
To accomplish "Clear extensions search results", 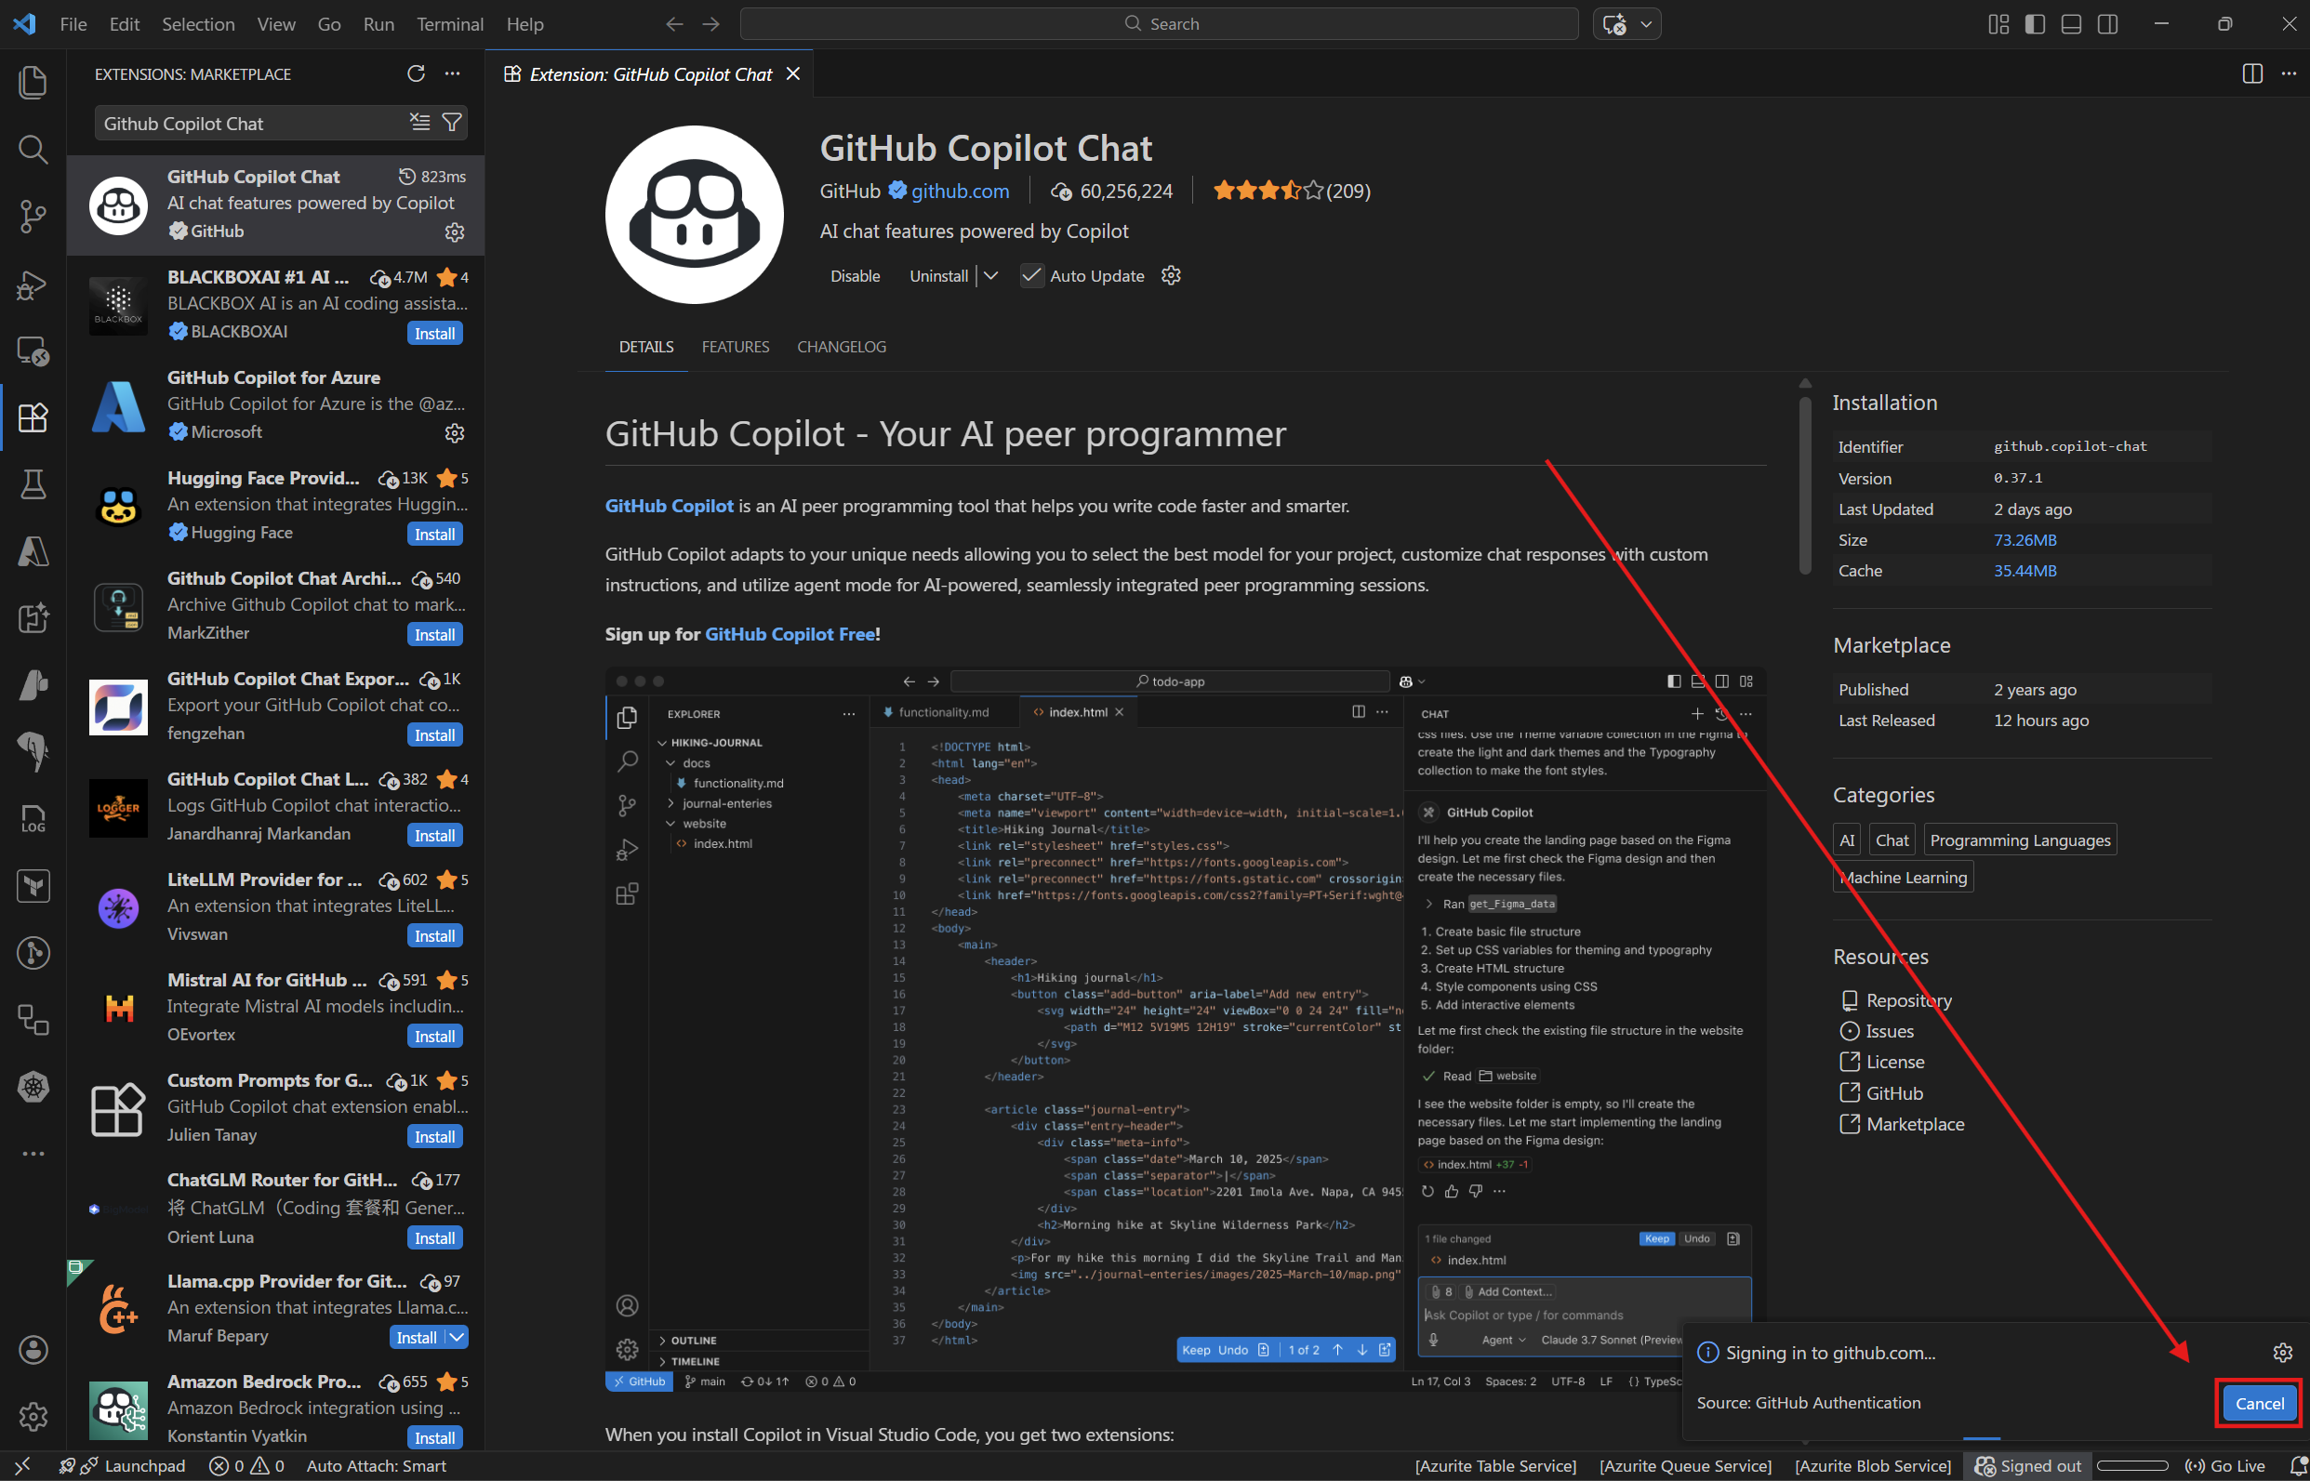I will click(x=419, y=122).
